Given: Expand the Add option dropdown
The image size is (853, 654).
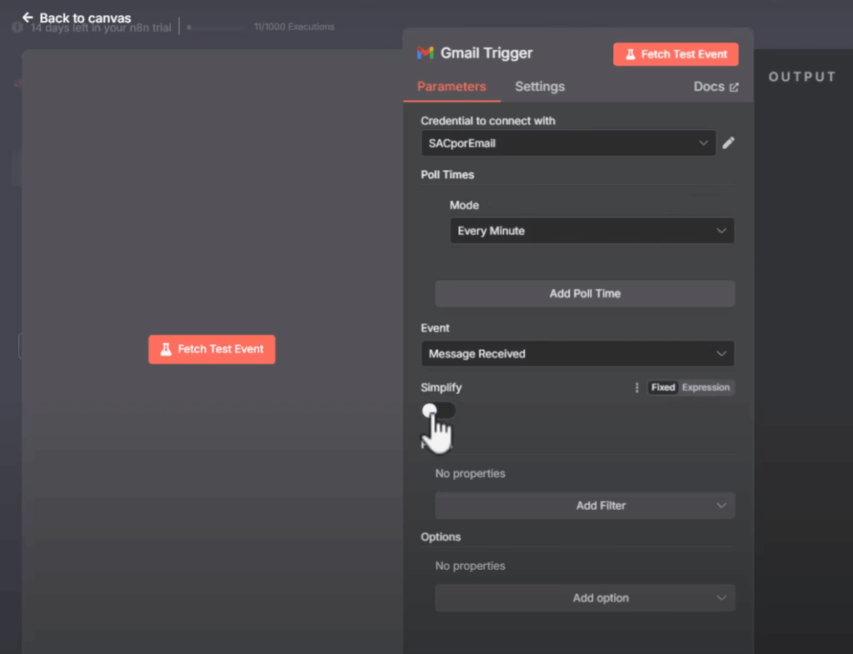Looking at the screenshot, I should coord(585,598).
